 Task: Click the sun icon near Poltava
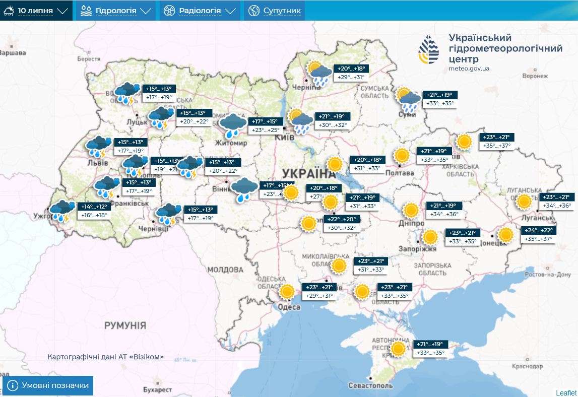pyautogui.click(x=402, y=155)
